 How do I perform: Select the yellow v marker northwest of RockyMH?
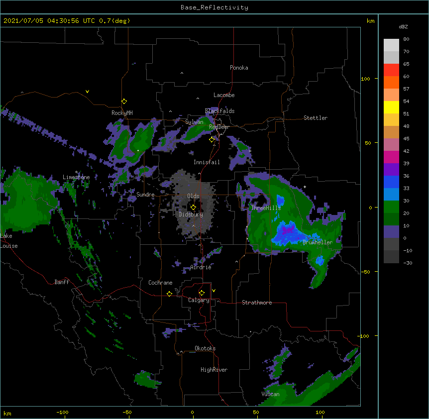pos(87,92)
